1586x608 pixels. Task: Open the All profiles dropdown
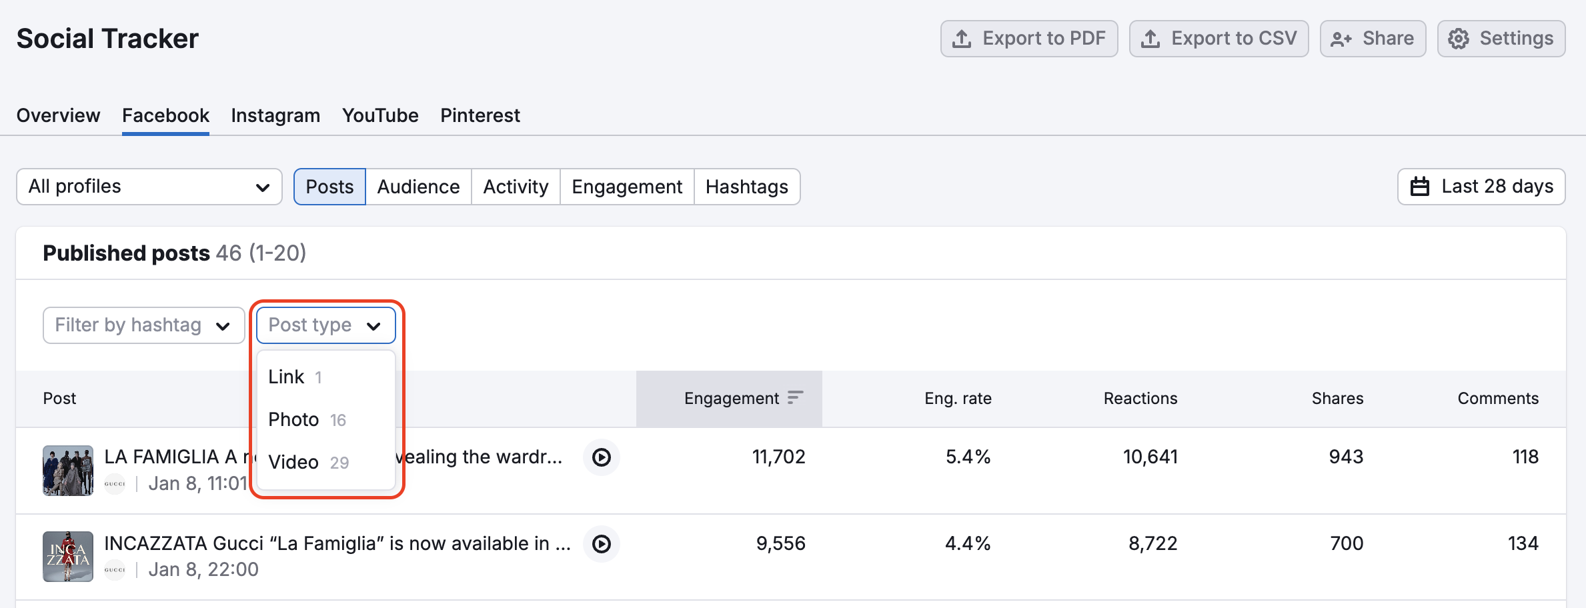pos(148,187)
